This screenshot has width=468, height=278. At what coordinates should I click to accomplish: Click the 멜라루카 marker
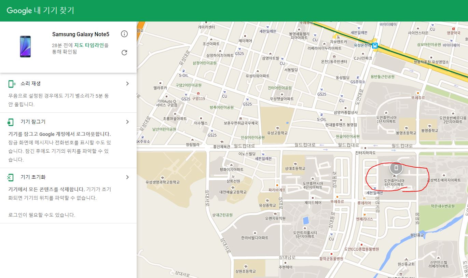tap(160, 83)
